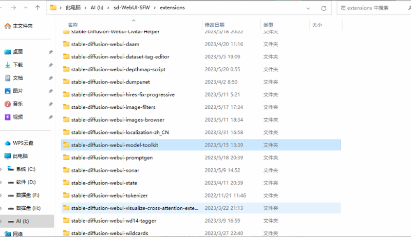
Task: Open 主文件夹 in navigation pane
Action: [18, 26]
